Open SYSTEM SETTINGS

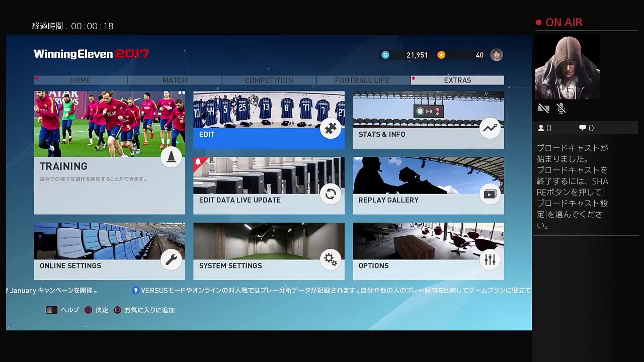(269, 251)
